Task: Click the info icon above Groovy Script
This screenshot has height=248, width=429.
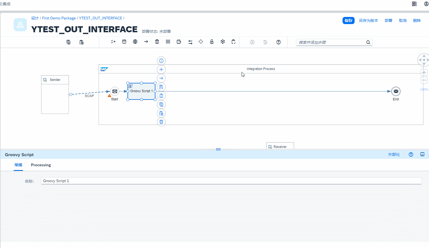Action: (161, 61)
